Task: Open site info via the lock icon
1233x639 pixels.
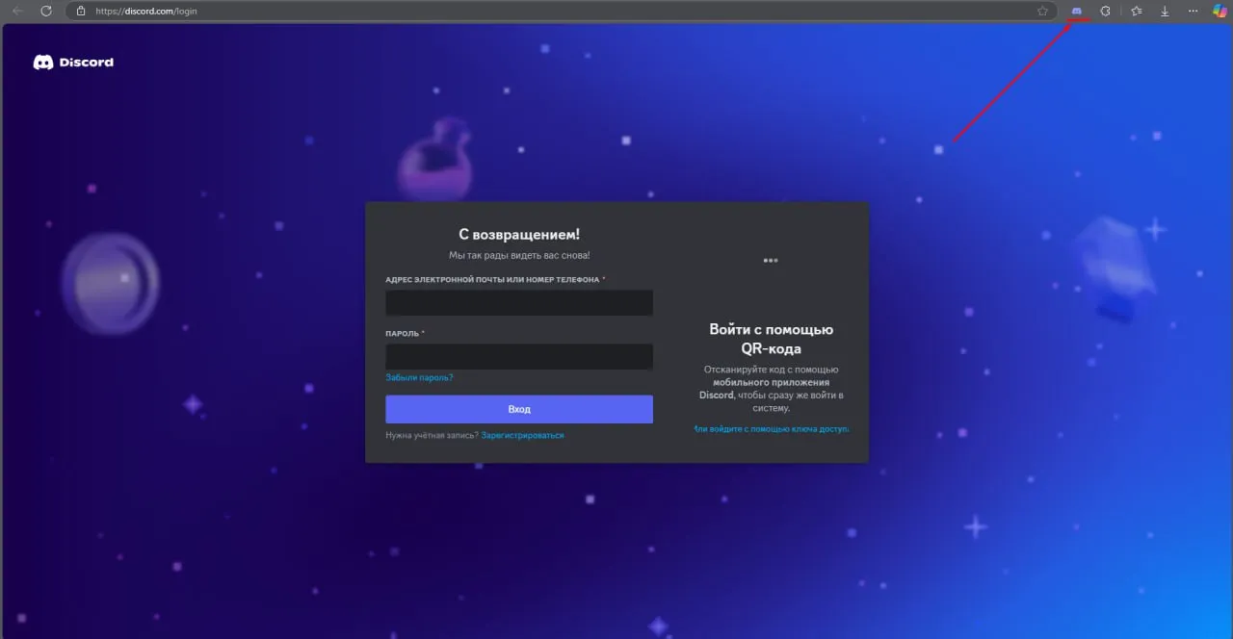Action: 81,12
